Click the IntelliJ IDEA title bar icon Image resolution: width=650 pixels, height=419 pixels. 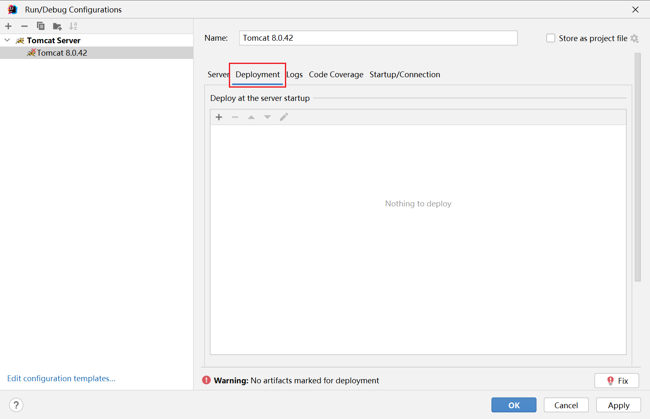click(x=12, y=9)
